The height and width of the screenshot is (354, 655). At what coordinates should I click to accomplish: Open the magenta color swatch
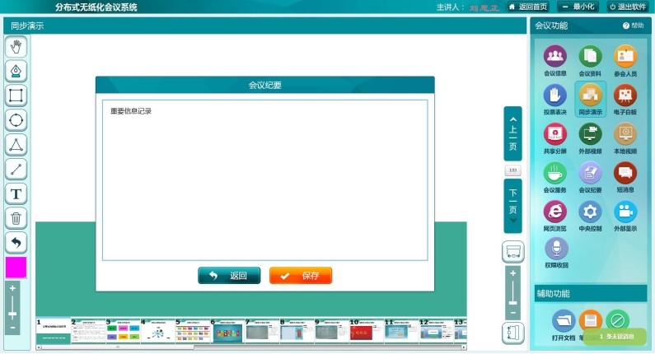[x=16, y=268]
